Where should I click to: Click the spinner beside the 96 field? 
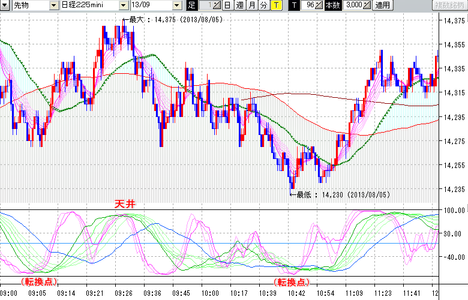pos(319,5)
